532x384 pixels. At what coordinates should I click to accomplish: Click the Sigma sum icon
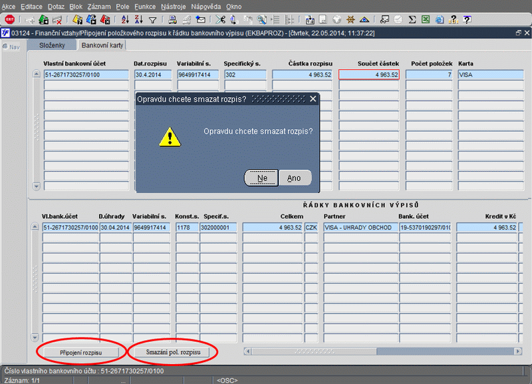[412, 20]
